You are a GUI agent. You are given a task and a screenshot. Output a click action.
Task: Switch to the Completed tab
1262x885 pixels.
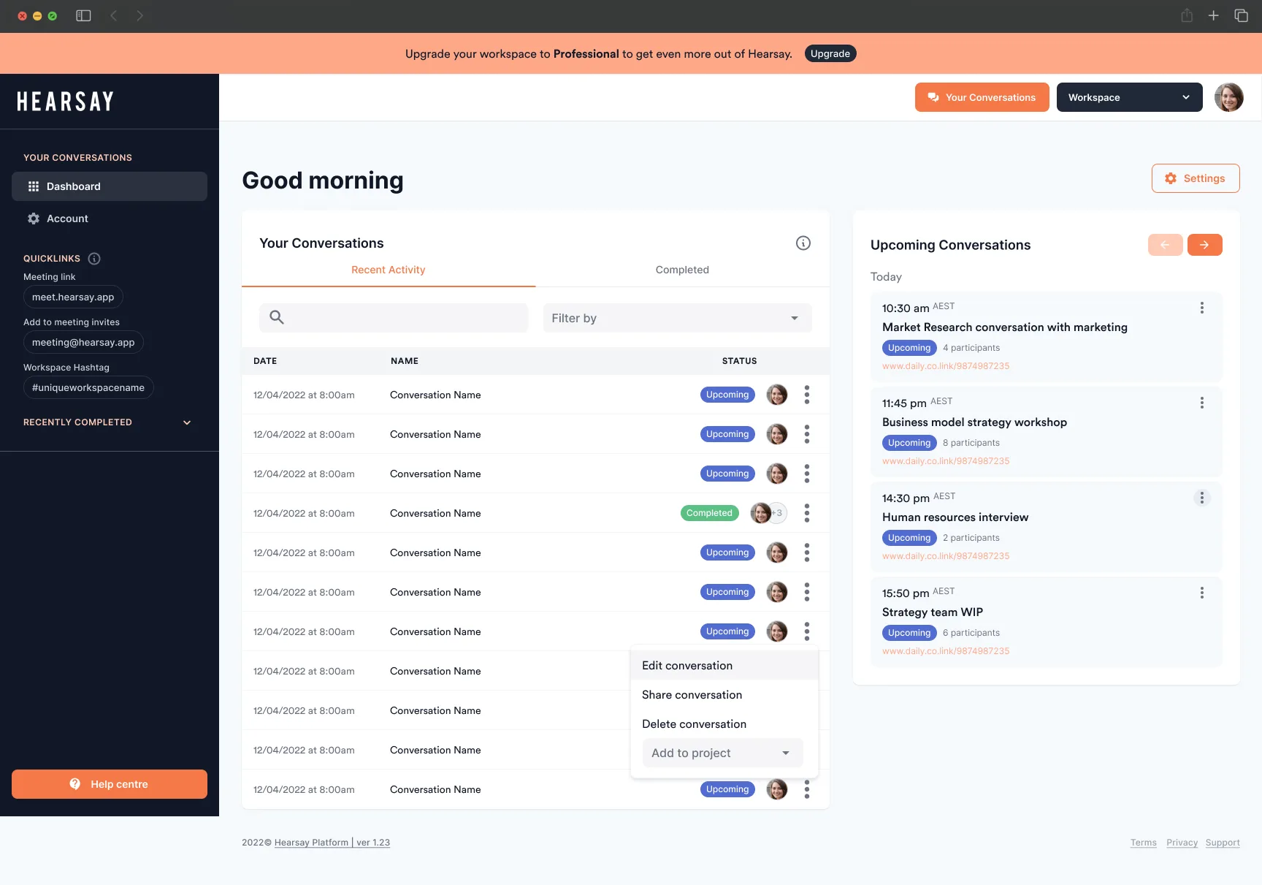(x=682, y=270)
